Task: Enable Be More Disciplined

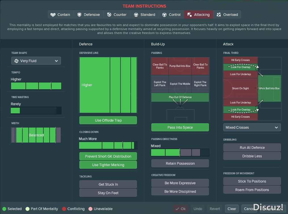Action: [180, 191]
